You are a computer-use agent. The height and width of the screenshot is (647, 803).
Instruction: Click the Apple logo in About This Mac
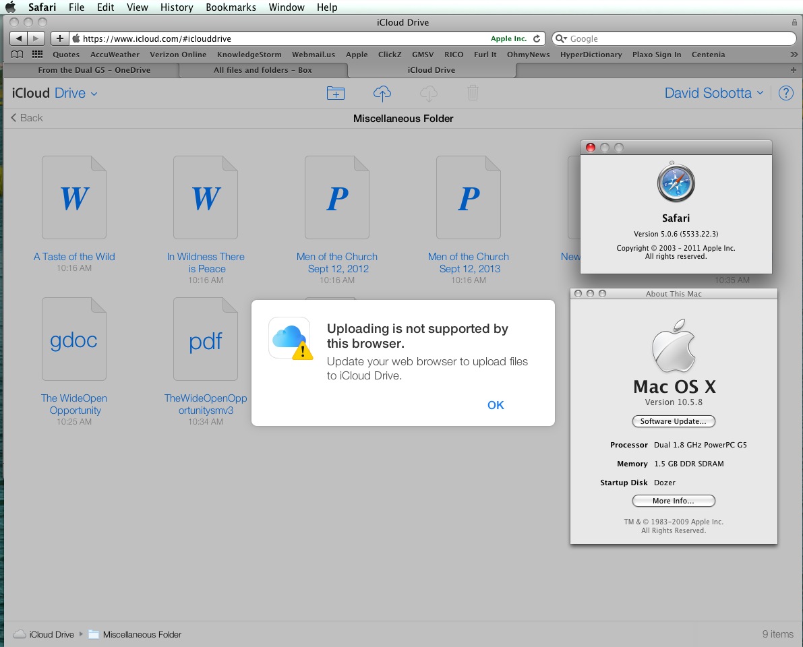674,346
